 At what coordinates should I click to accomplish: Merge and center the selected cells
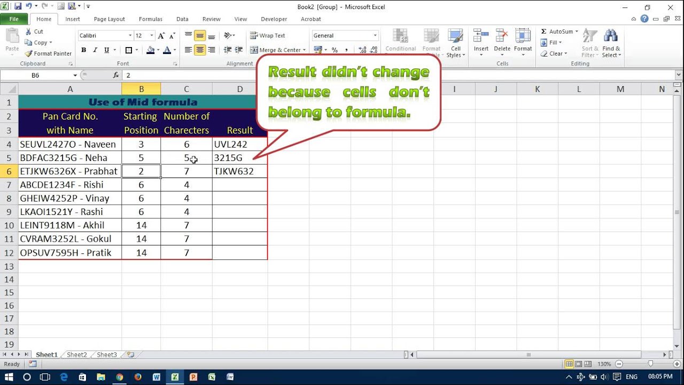275,50
